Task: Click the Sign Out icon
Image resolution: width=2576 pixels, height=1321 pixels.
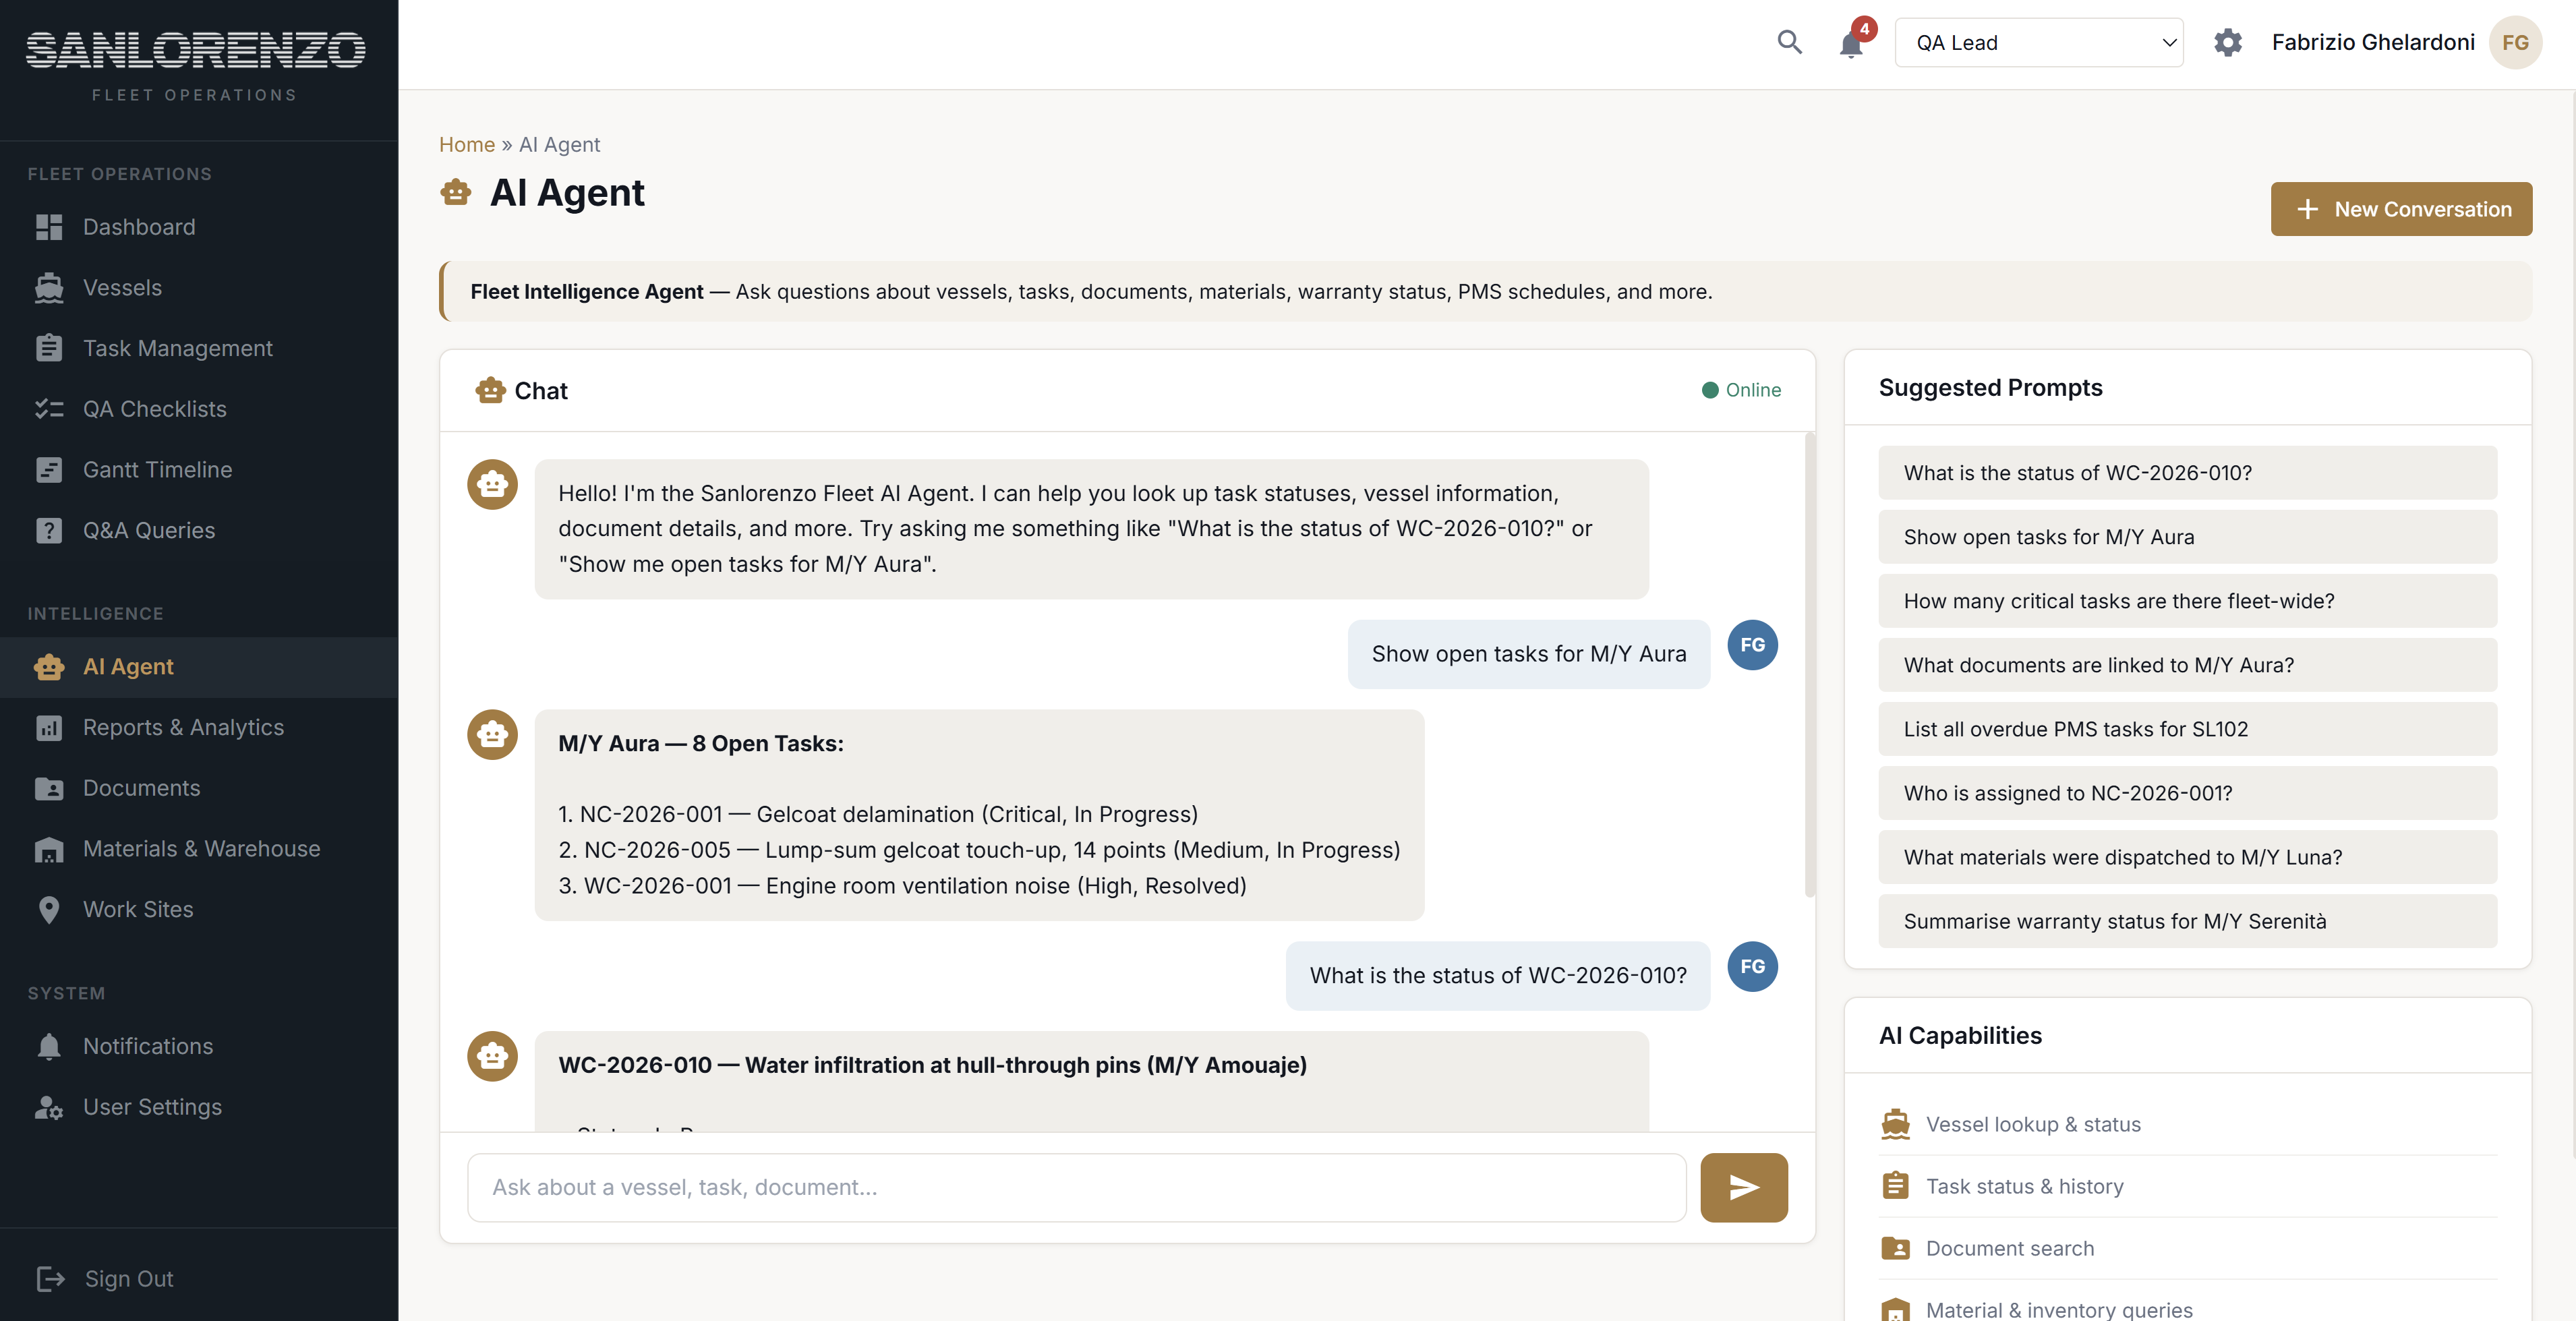Action: (51, 1279)
